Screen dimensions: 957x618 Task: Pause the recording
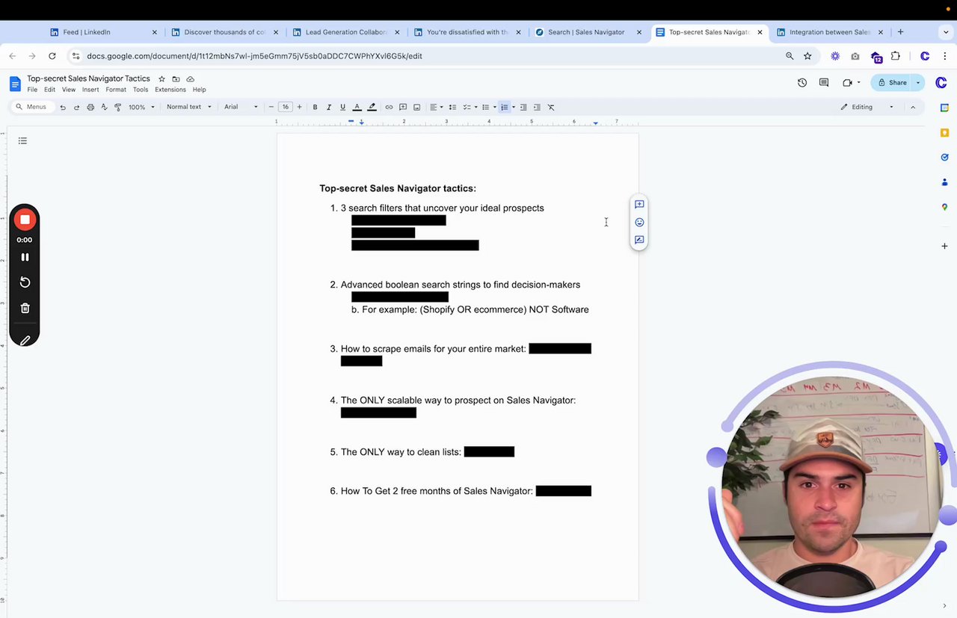pos(25,257)
